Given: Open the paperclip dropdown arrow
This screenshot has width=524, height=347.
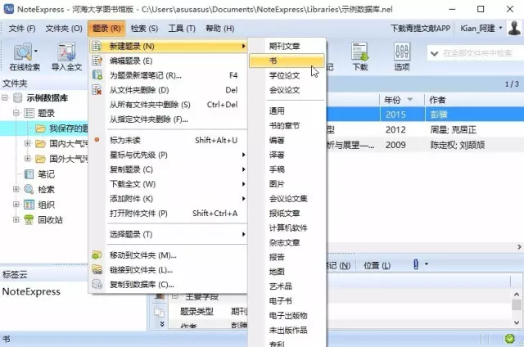Looking at the screenshot, I should click(x=427, y=264).
